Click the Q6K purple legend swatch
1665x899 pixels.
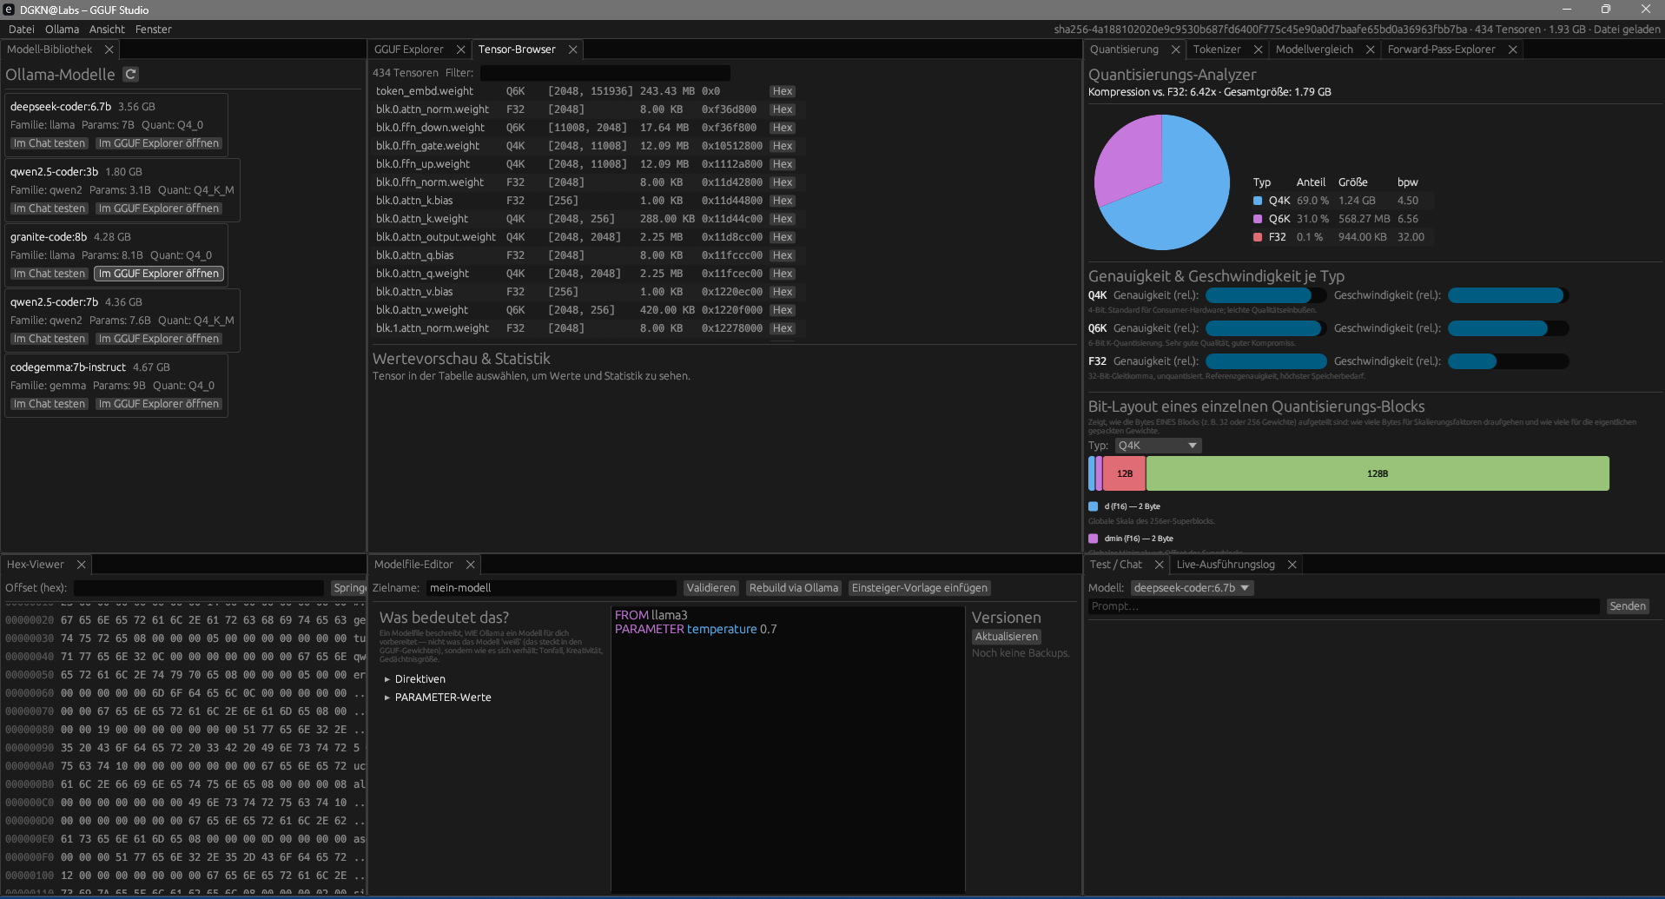tap(1258, 219)
